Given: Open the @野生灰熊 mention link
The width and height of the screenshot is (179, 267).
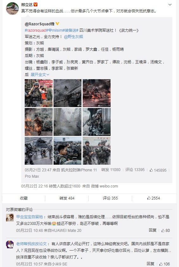Looking at the screenshot, I should coord(74,37).
